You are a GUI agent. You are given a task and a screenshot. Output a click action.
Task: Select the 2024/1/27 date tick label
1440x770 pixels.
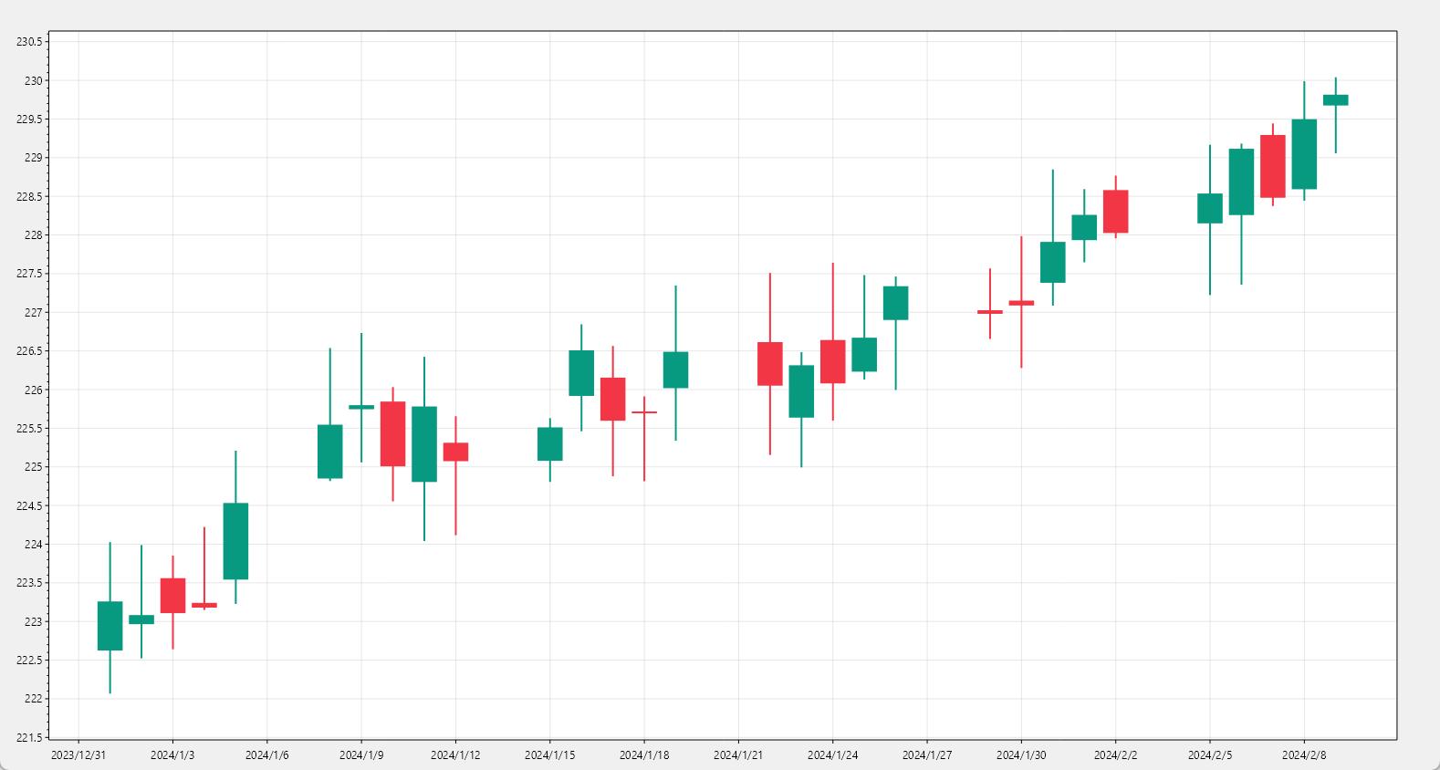[926, 755]
